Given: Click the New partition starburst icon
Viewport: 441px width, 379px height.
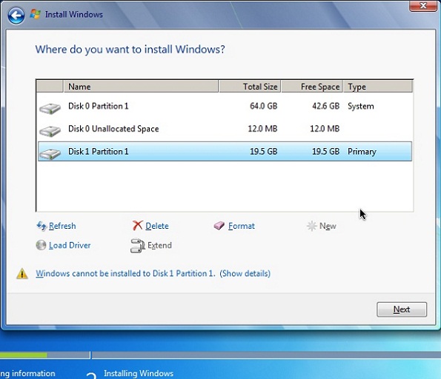Looking at the screenshot, I should click(311, 226).
